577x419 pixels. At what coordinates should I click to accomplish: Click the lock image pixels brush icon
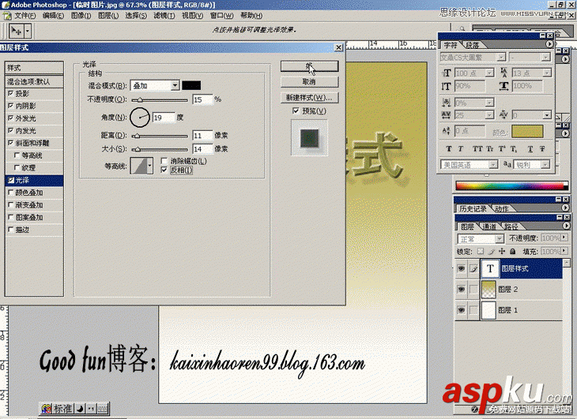tap(492, 251)
